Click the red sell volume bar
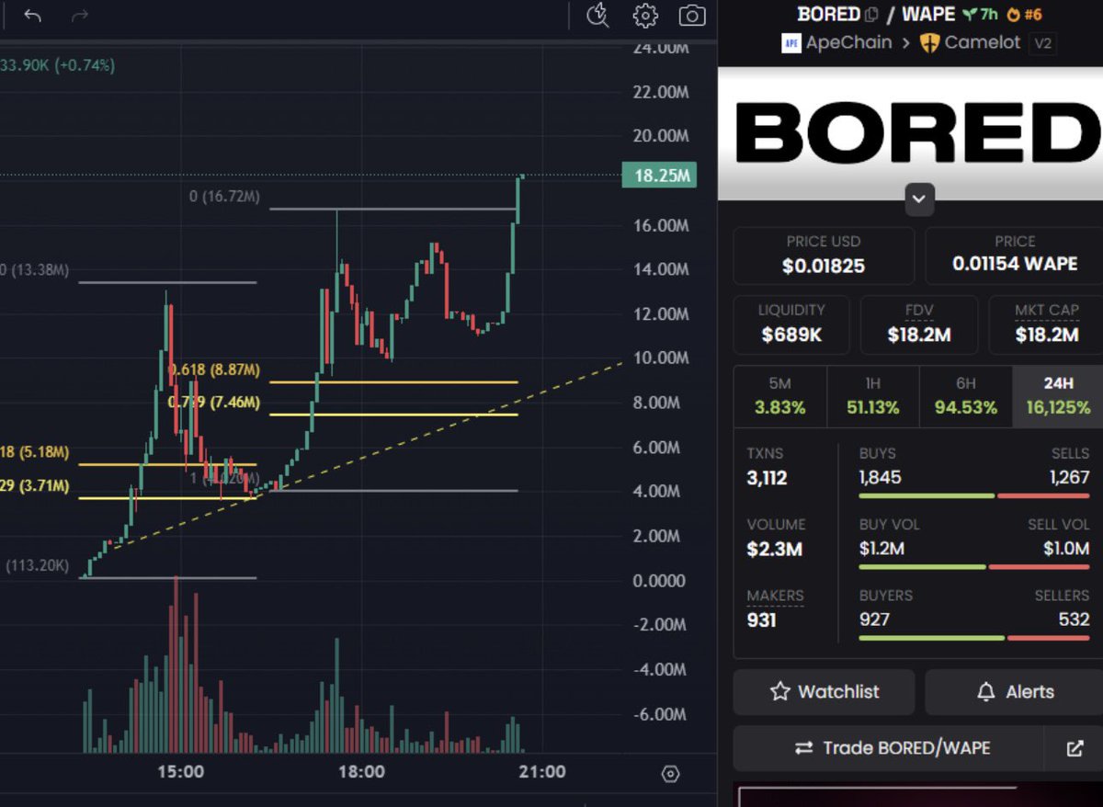The width and height of the screenshot is (1103, 807). [x=1039, y=567]
